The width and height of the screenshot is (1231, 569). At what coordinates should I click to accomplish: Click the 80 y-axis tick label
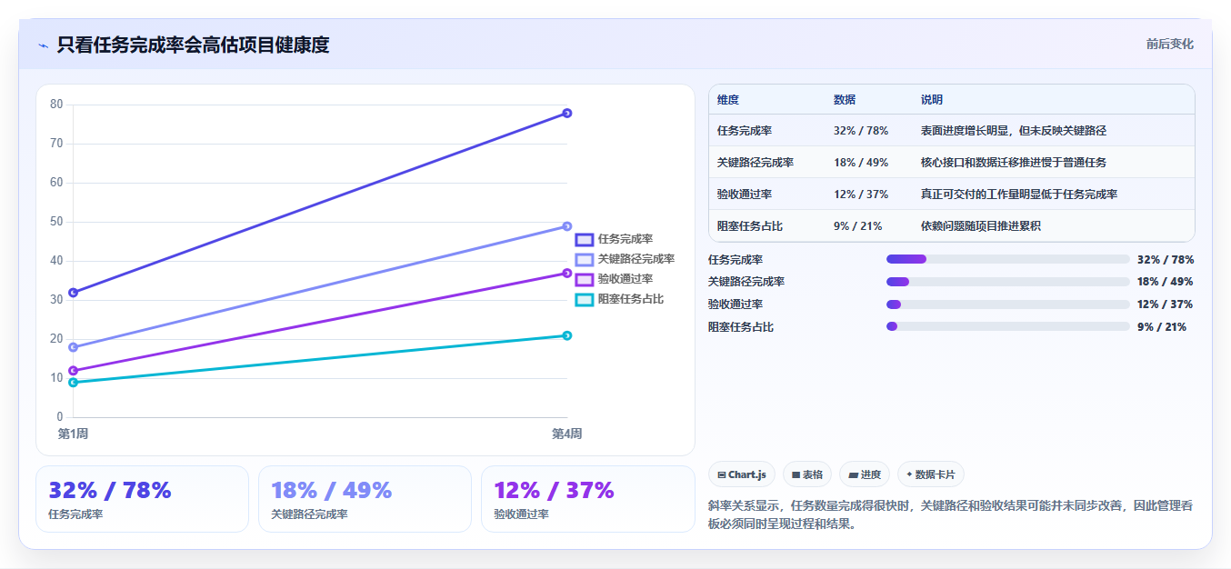[x=56, y=105]
